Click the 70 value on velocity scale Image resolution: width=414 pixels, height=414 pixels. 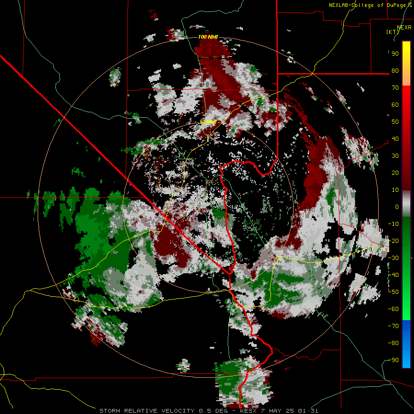395,88
